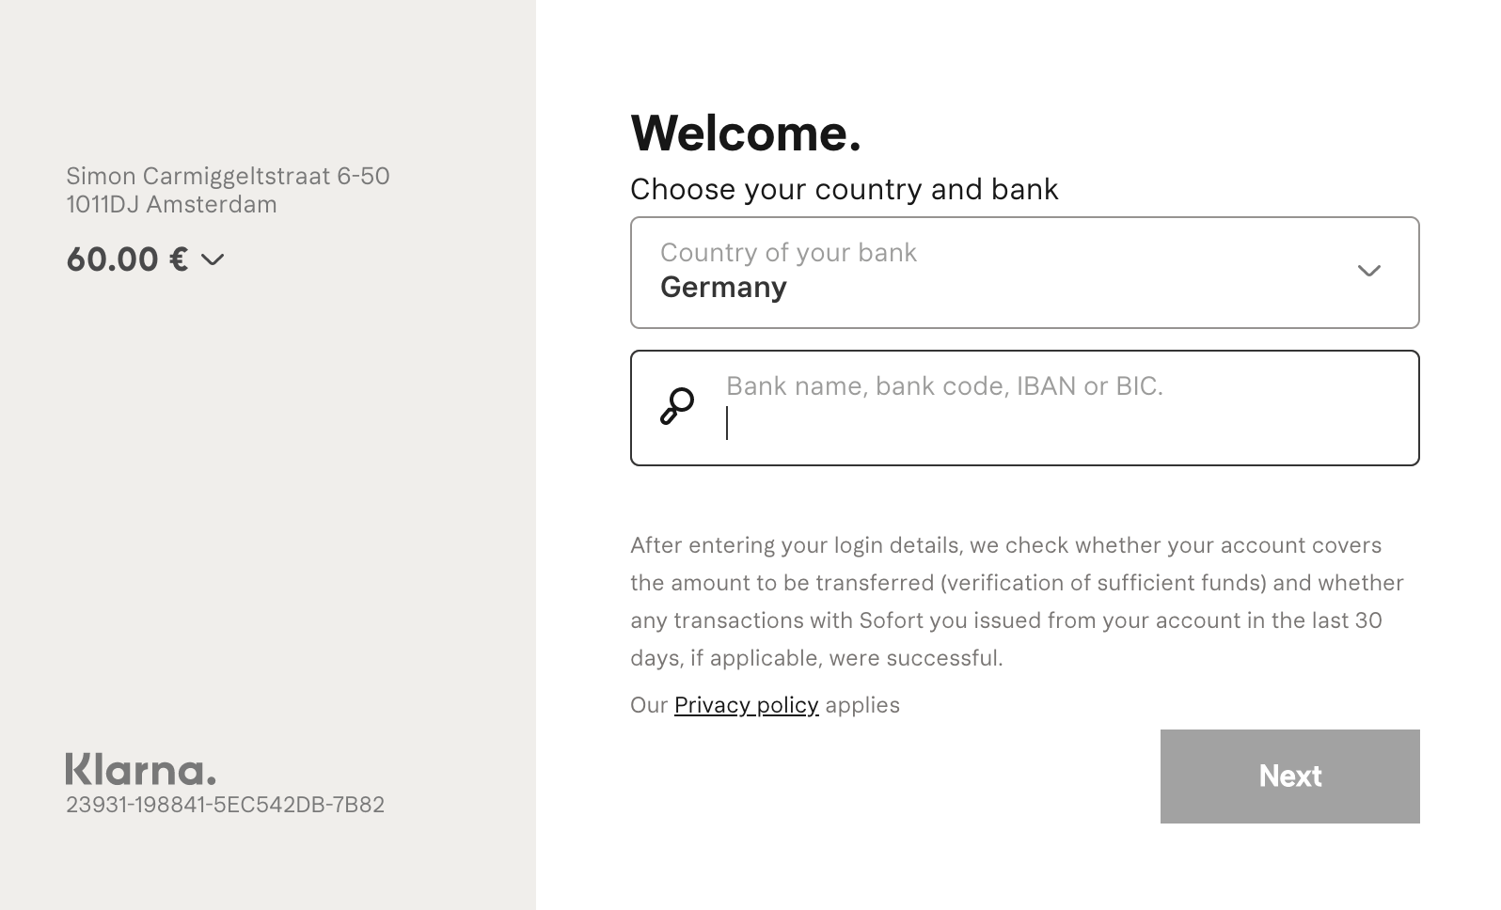The width and height of the screenshot is (1501, 910).
Task: Click the Klarna logo
Action: click(140, 769)
